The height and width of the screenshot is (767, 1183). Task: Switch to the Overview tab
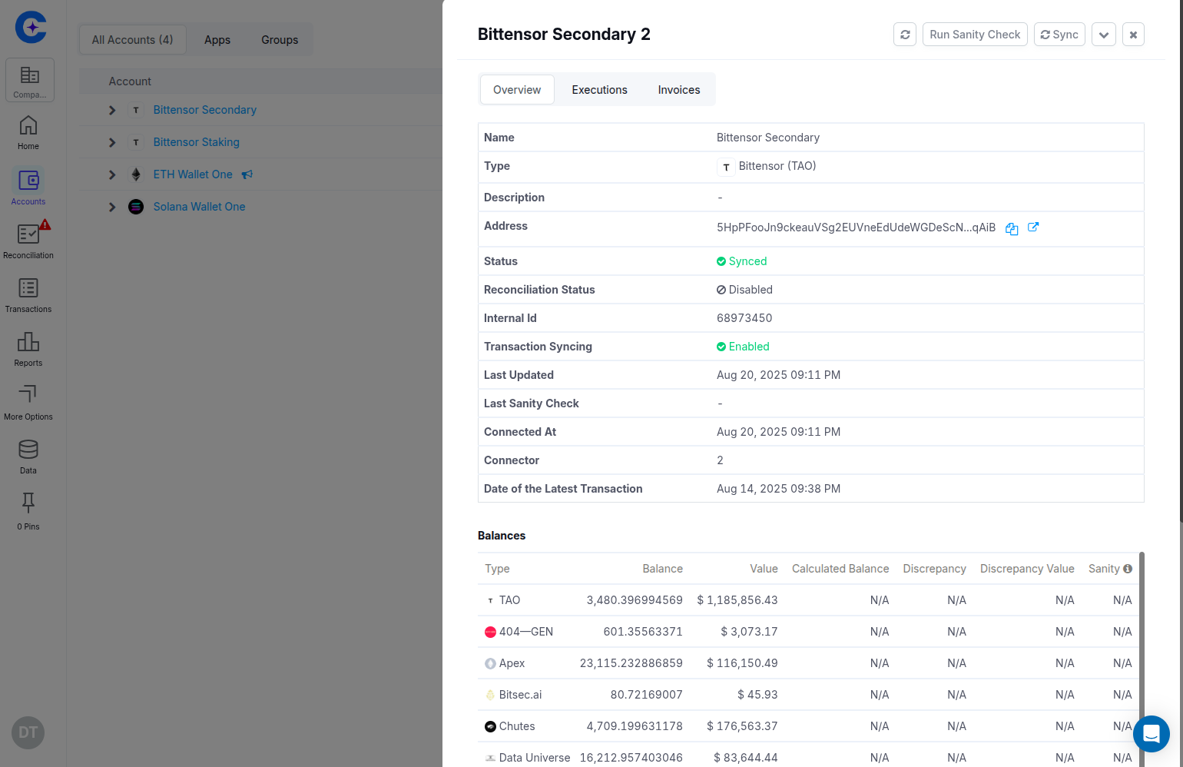pyautogui.click(x=517, y=90)
